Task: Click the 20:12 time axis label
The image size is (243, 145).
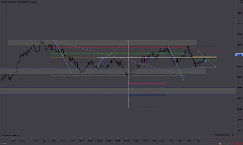Action: [14, 141]
